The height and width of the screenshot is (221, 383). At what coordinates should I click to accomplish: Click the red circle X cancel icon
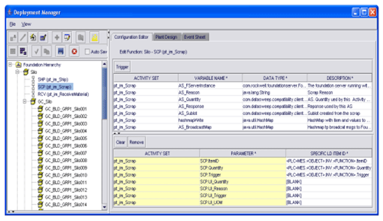click(x=74, y=52)
